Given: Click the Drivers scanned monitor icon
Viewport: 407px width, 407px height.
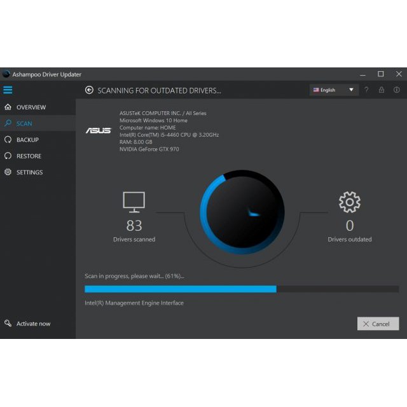Looking at the screenshot, I should (x=134, y=202).
